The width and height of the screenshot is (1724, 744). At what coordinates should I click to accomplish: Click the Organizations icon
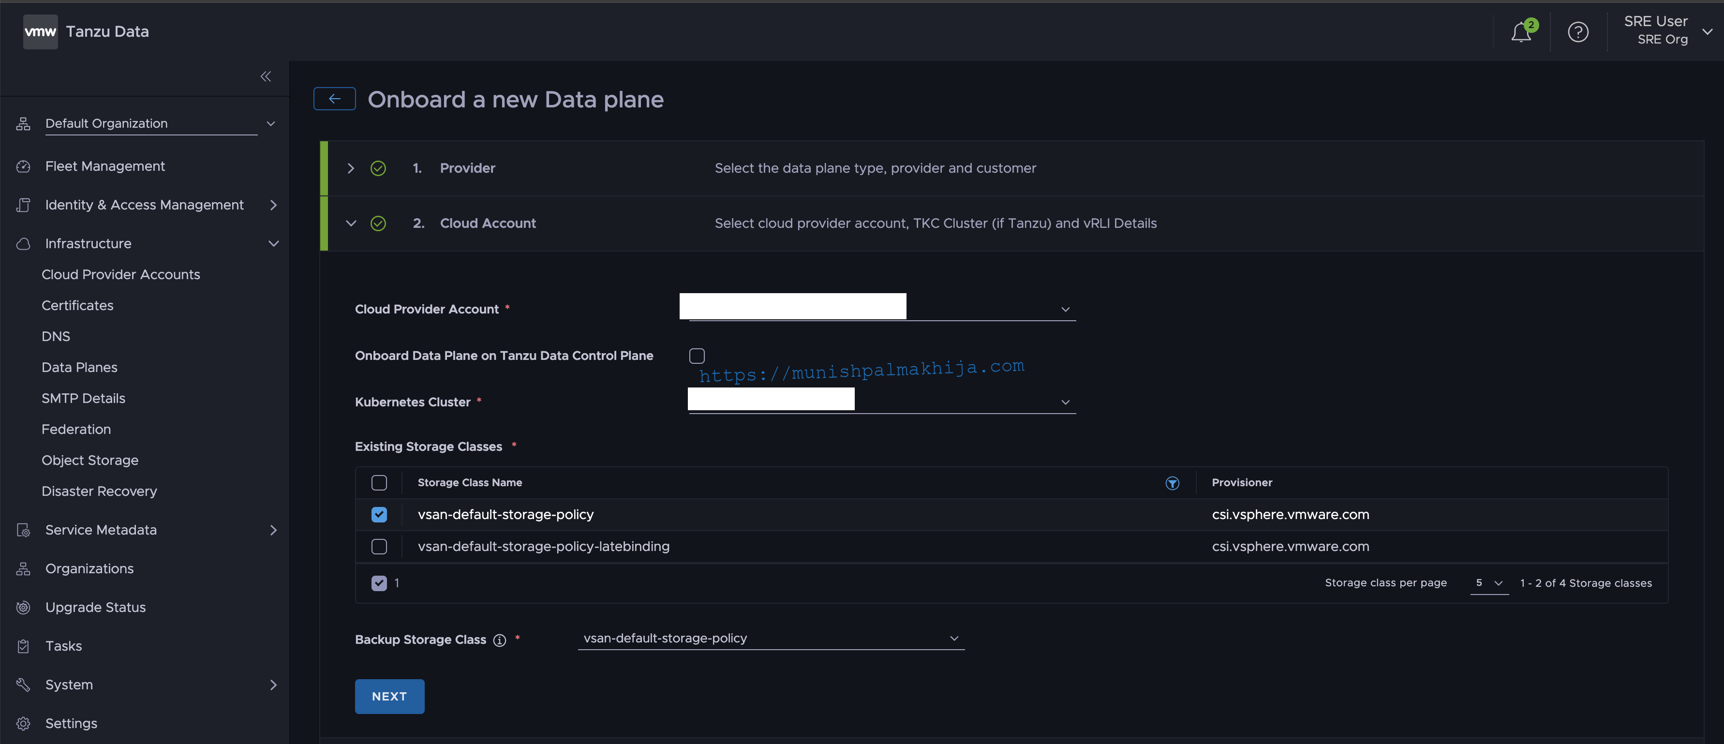click(x=23, y=569)
